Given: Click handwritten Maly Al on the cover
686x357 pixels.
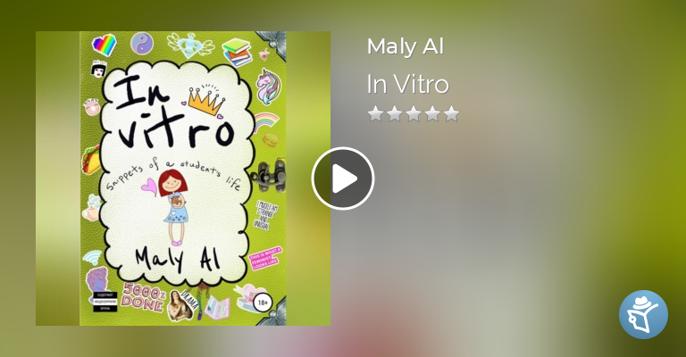Looking at the screenshot, I should point(177,259).
